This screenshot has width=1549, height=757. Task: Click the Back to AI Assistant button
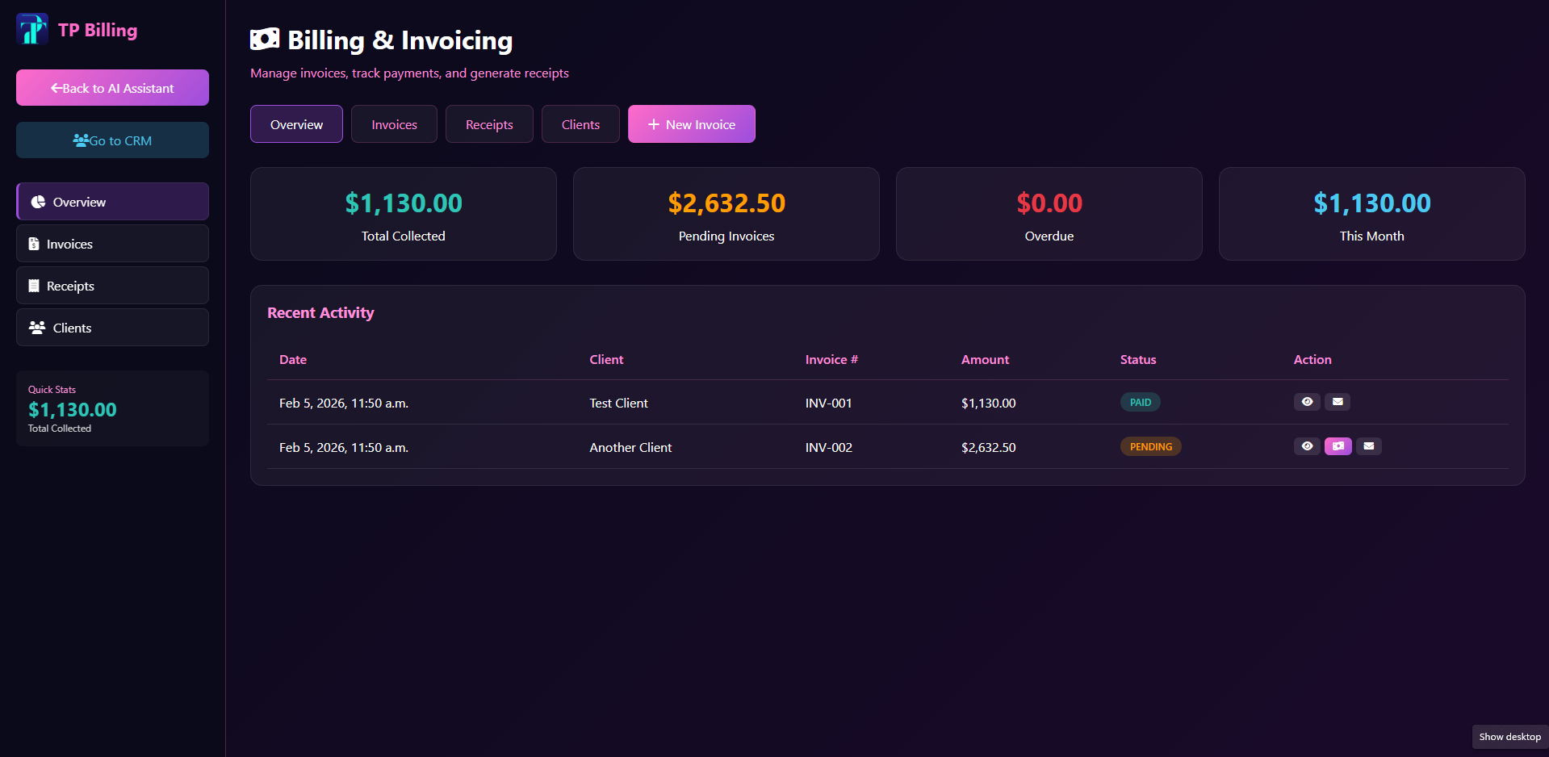click(x=112, y=87)
